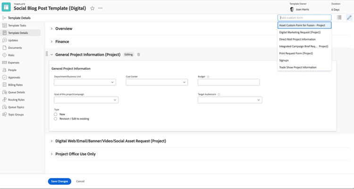
Task: Select the New type radio button
Action: [x=56, y=114]
